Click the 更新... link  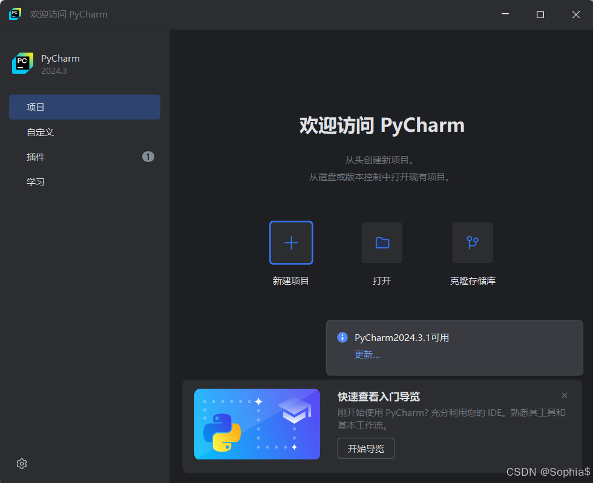pos(366,354)
